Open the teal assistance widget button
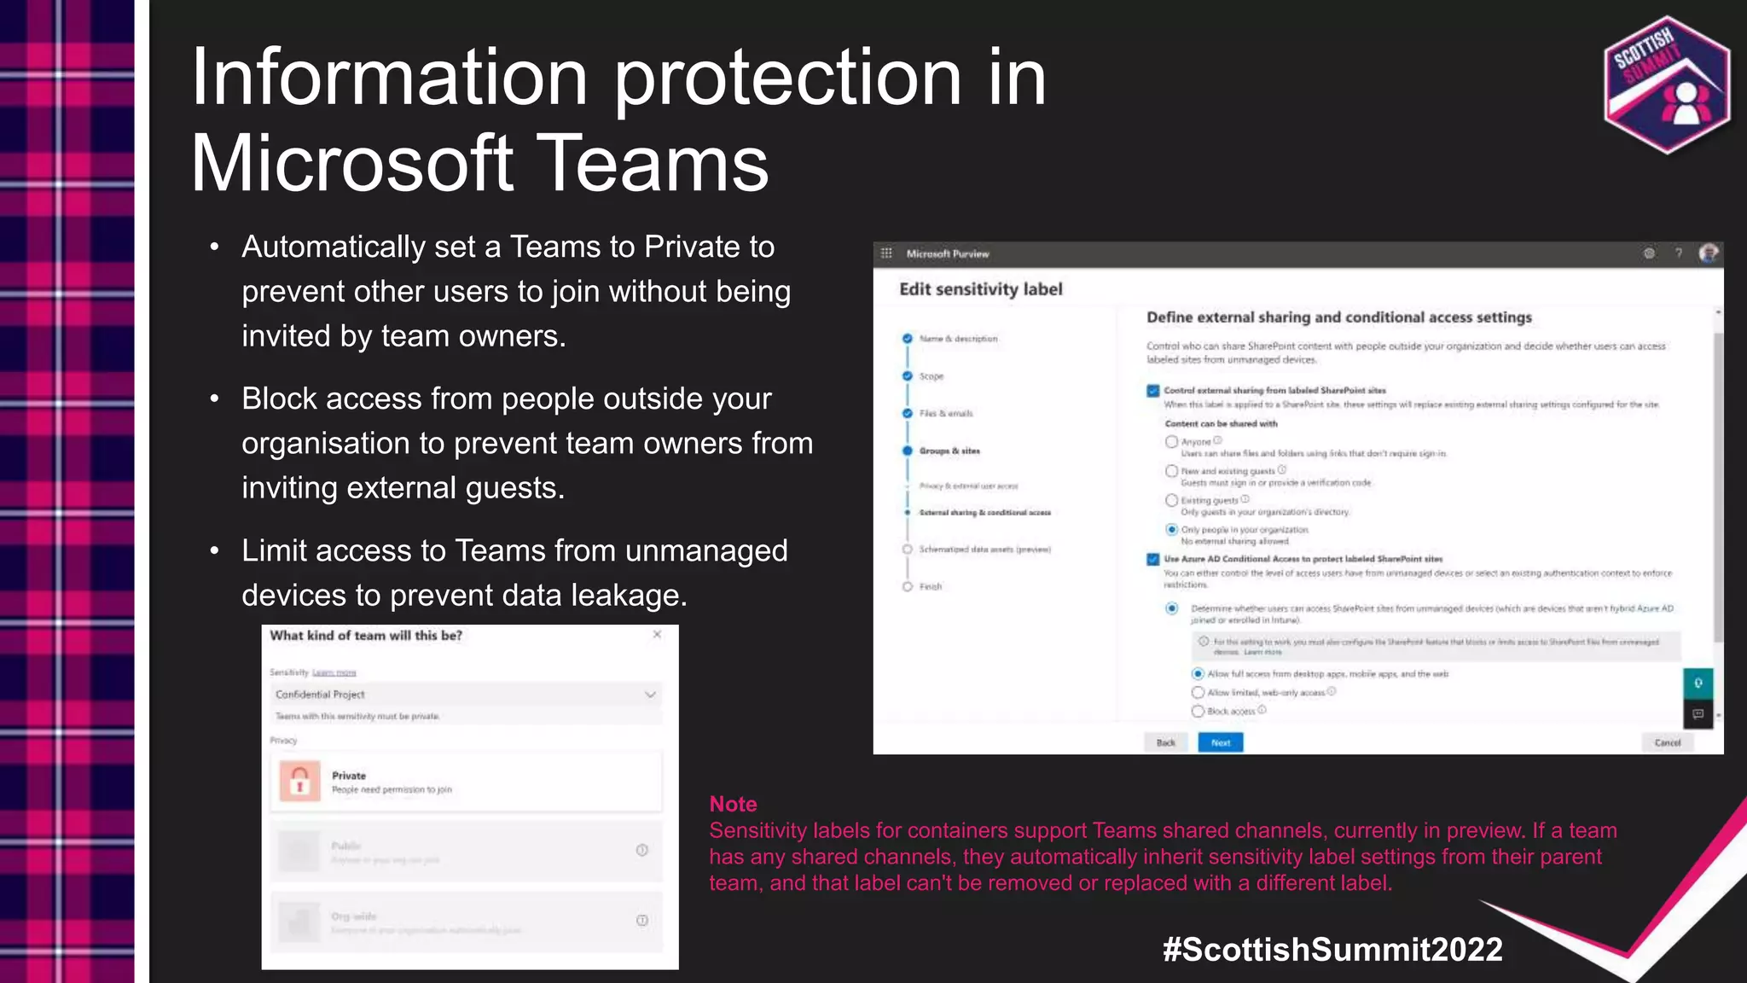 pyautogui.click(x=1698, y=683)
